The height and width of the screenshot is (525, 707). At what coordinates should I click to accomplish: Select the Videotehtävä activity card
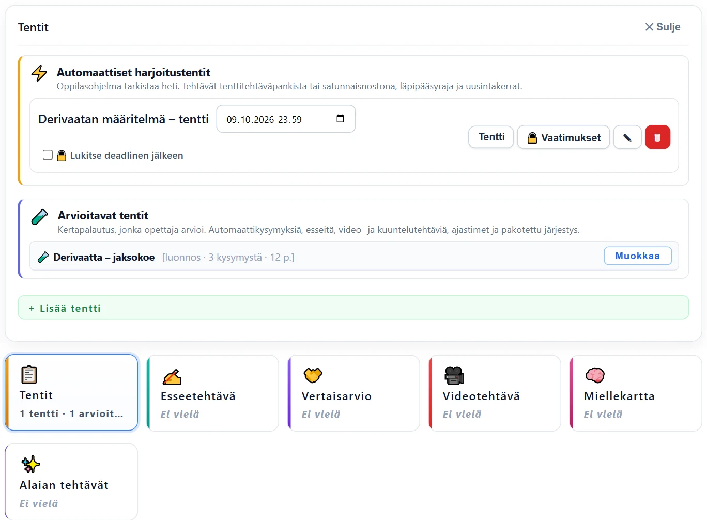click(x=495, y=393)
